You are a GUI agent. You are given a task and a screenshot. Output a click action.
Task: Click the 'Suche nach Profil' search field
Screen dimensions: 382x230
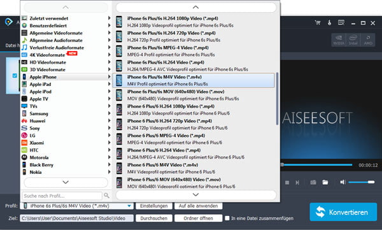coord(62,196)
